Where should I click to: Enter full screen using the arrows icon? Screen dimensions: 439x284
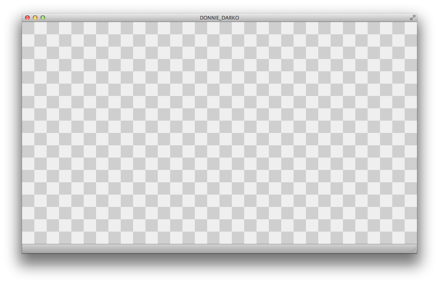tap(412, 18)
